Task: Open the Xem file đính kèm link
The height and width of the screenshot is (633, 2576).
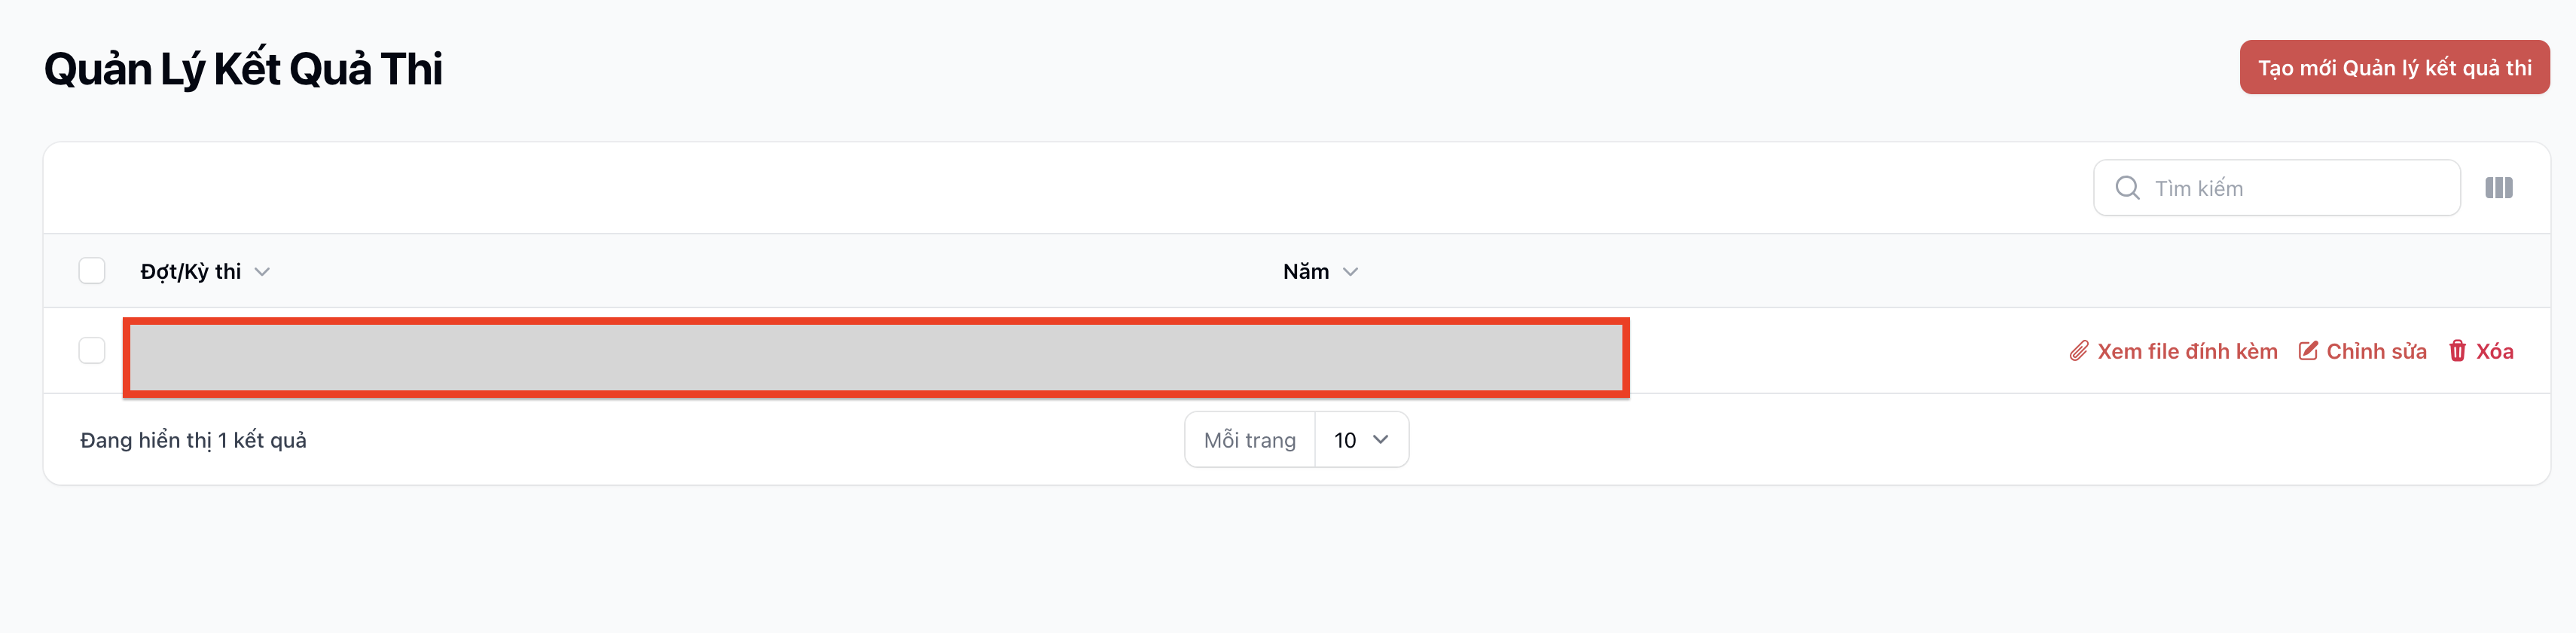Action: click(x=2187, y=351)
